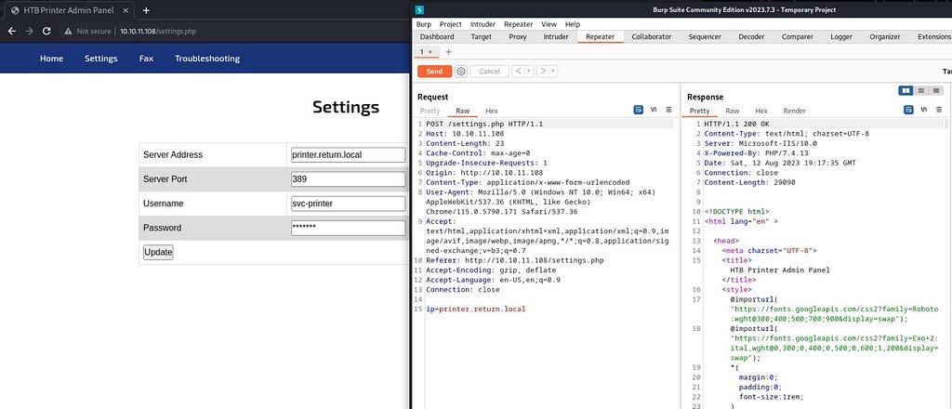Switch Response view to Raw
The height and width of the screenshot is (409, 952).
[x=733, y=111]
